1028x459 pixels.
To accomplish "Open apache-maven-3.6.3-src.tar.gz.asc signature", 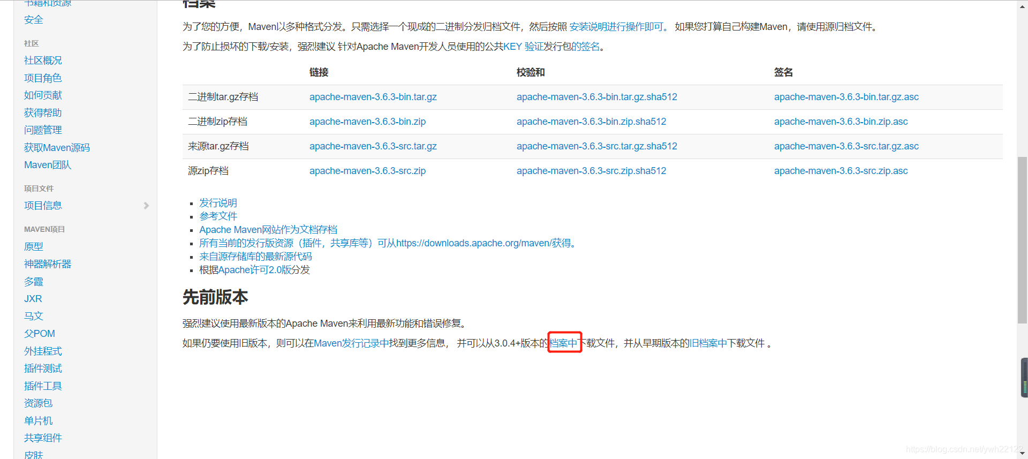I will [x=846, y=146].
